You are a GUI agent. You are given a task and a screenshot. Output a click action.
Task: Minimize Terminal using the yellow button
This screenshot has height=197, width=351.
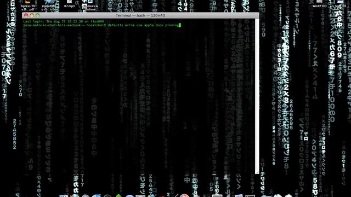[x=32, y=15]
